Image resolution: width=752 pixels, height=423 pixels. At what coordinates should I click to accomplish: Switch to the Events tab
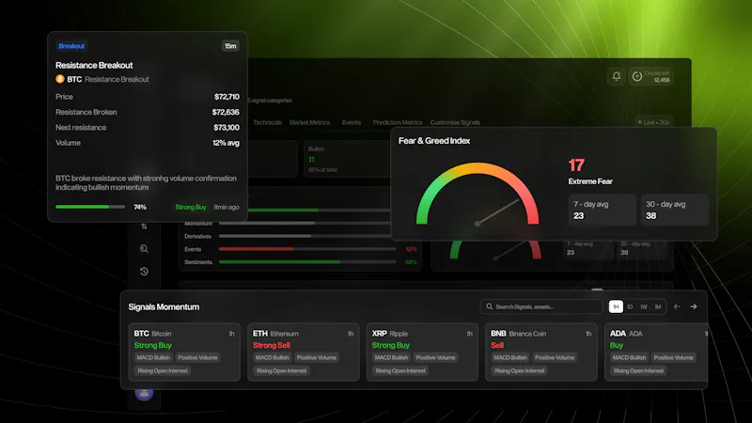click(x=351, y=122)
